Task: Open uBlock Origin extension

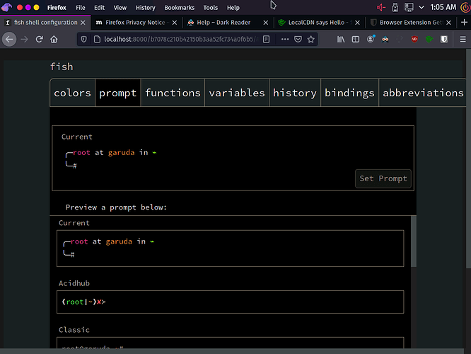Action: click(414, 39)
